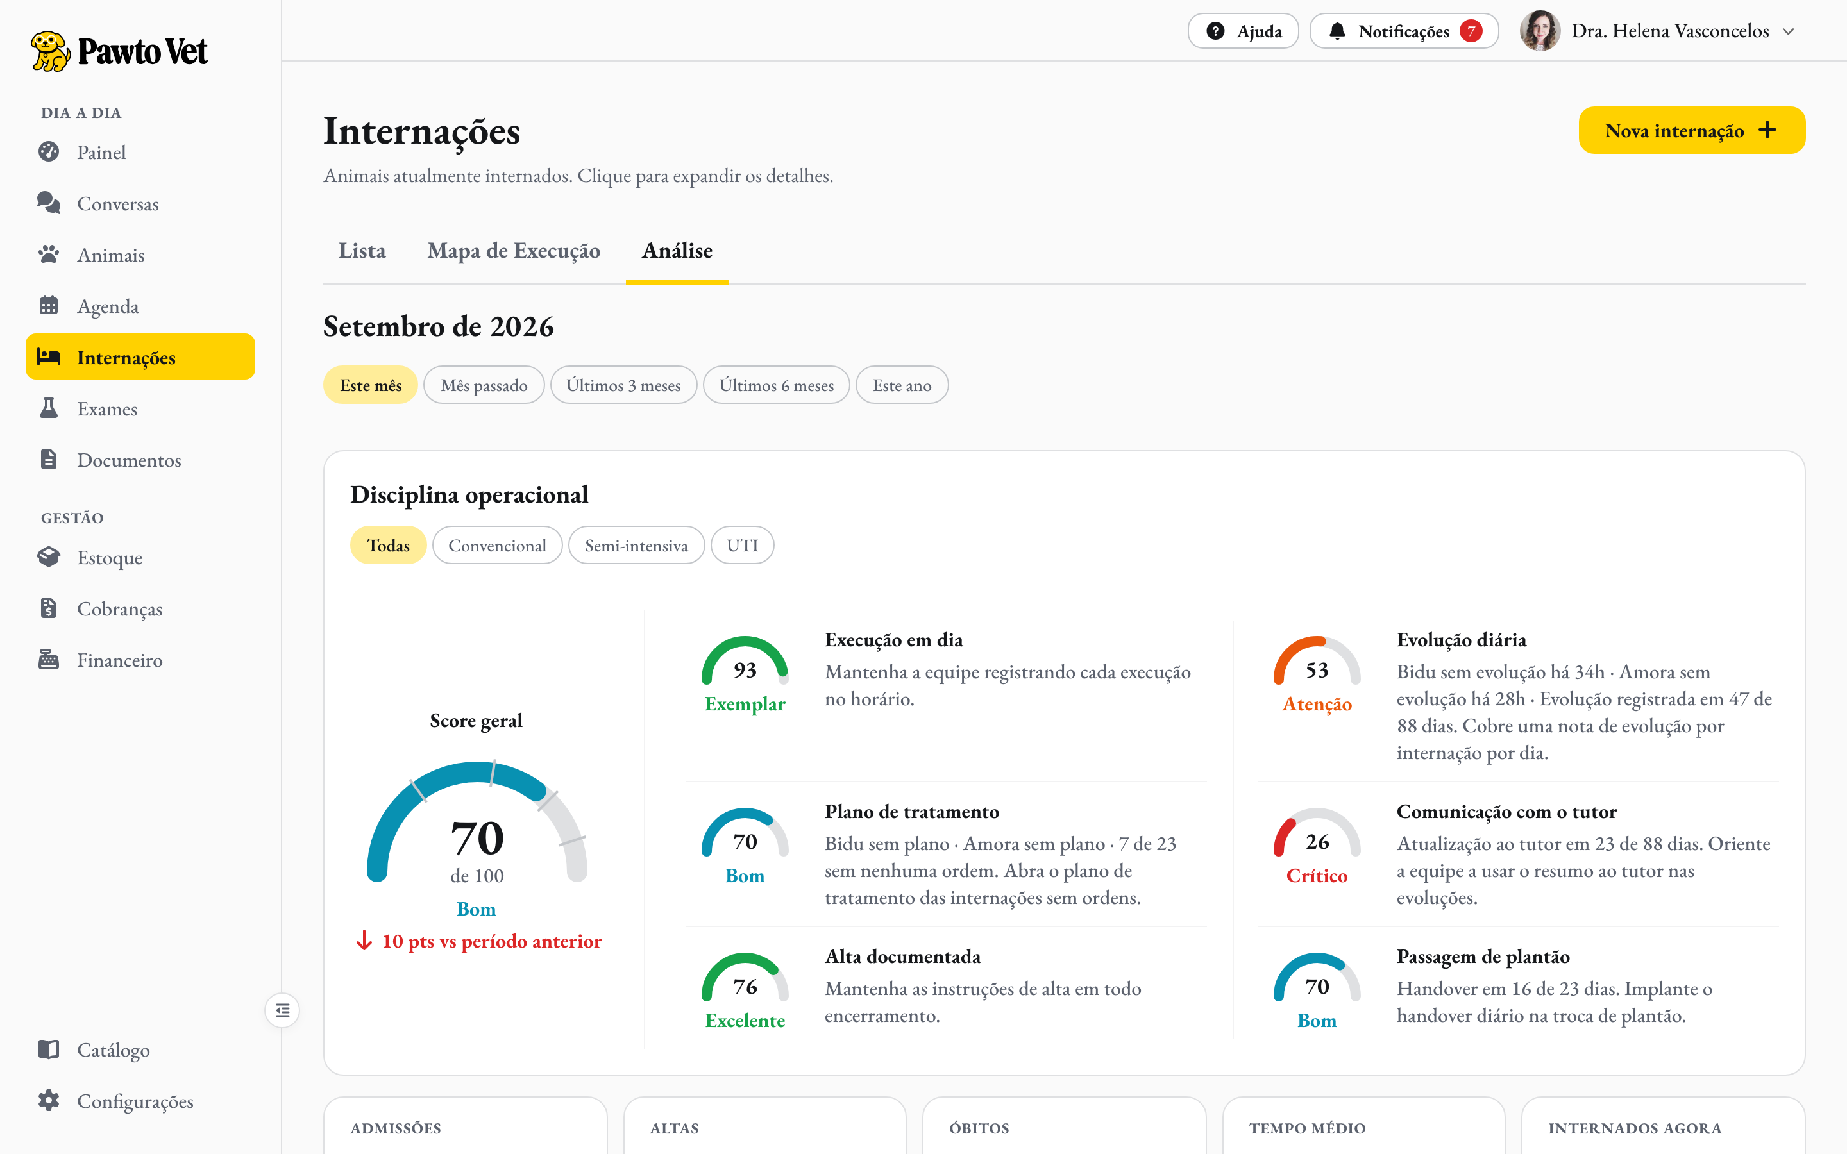Open the Configurações sidebar link
Viewport: 1847px width, 1154px height.
point(140,1101)
